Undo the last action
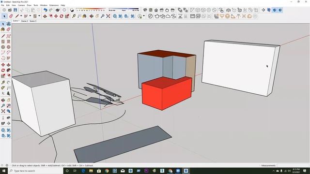The width and height of the screenshot is (310, 174). (45, 10)
